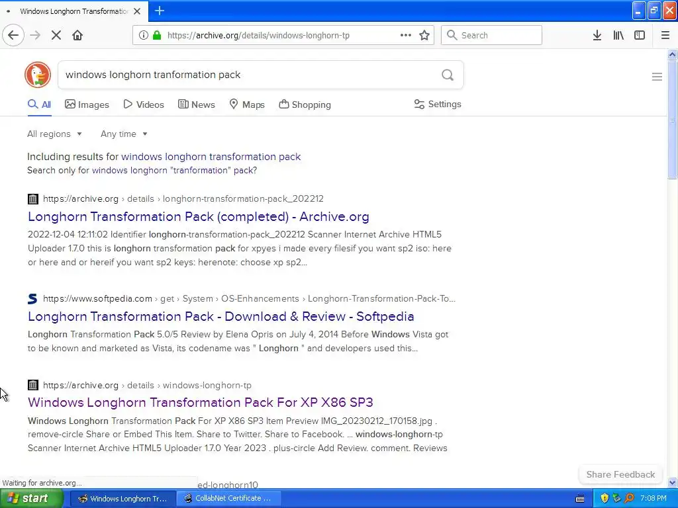The height and width of the screenshot is (508, 678).
Task: Expand the Any time filter dropdown
Action: [124, 134]
